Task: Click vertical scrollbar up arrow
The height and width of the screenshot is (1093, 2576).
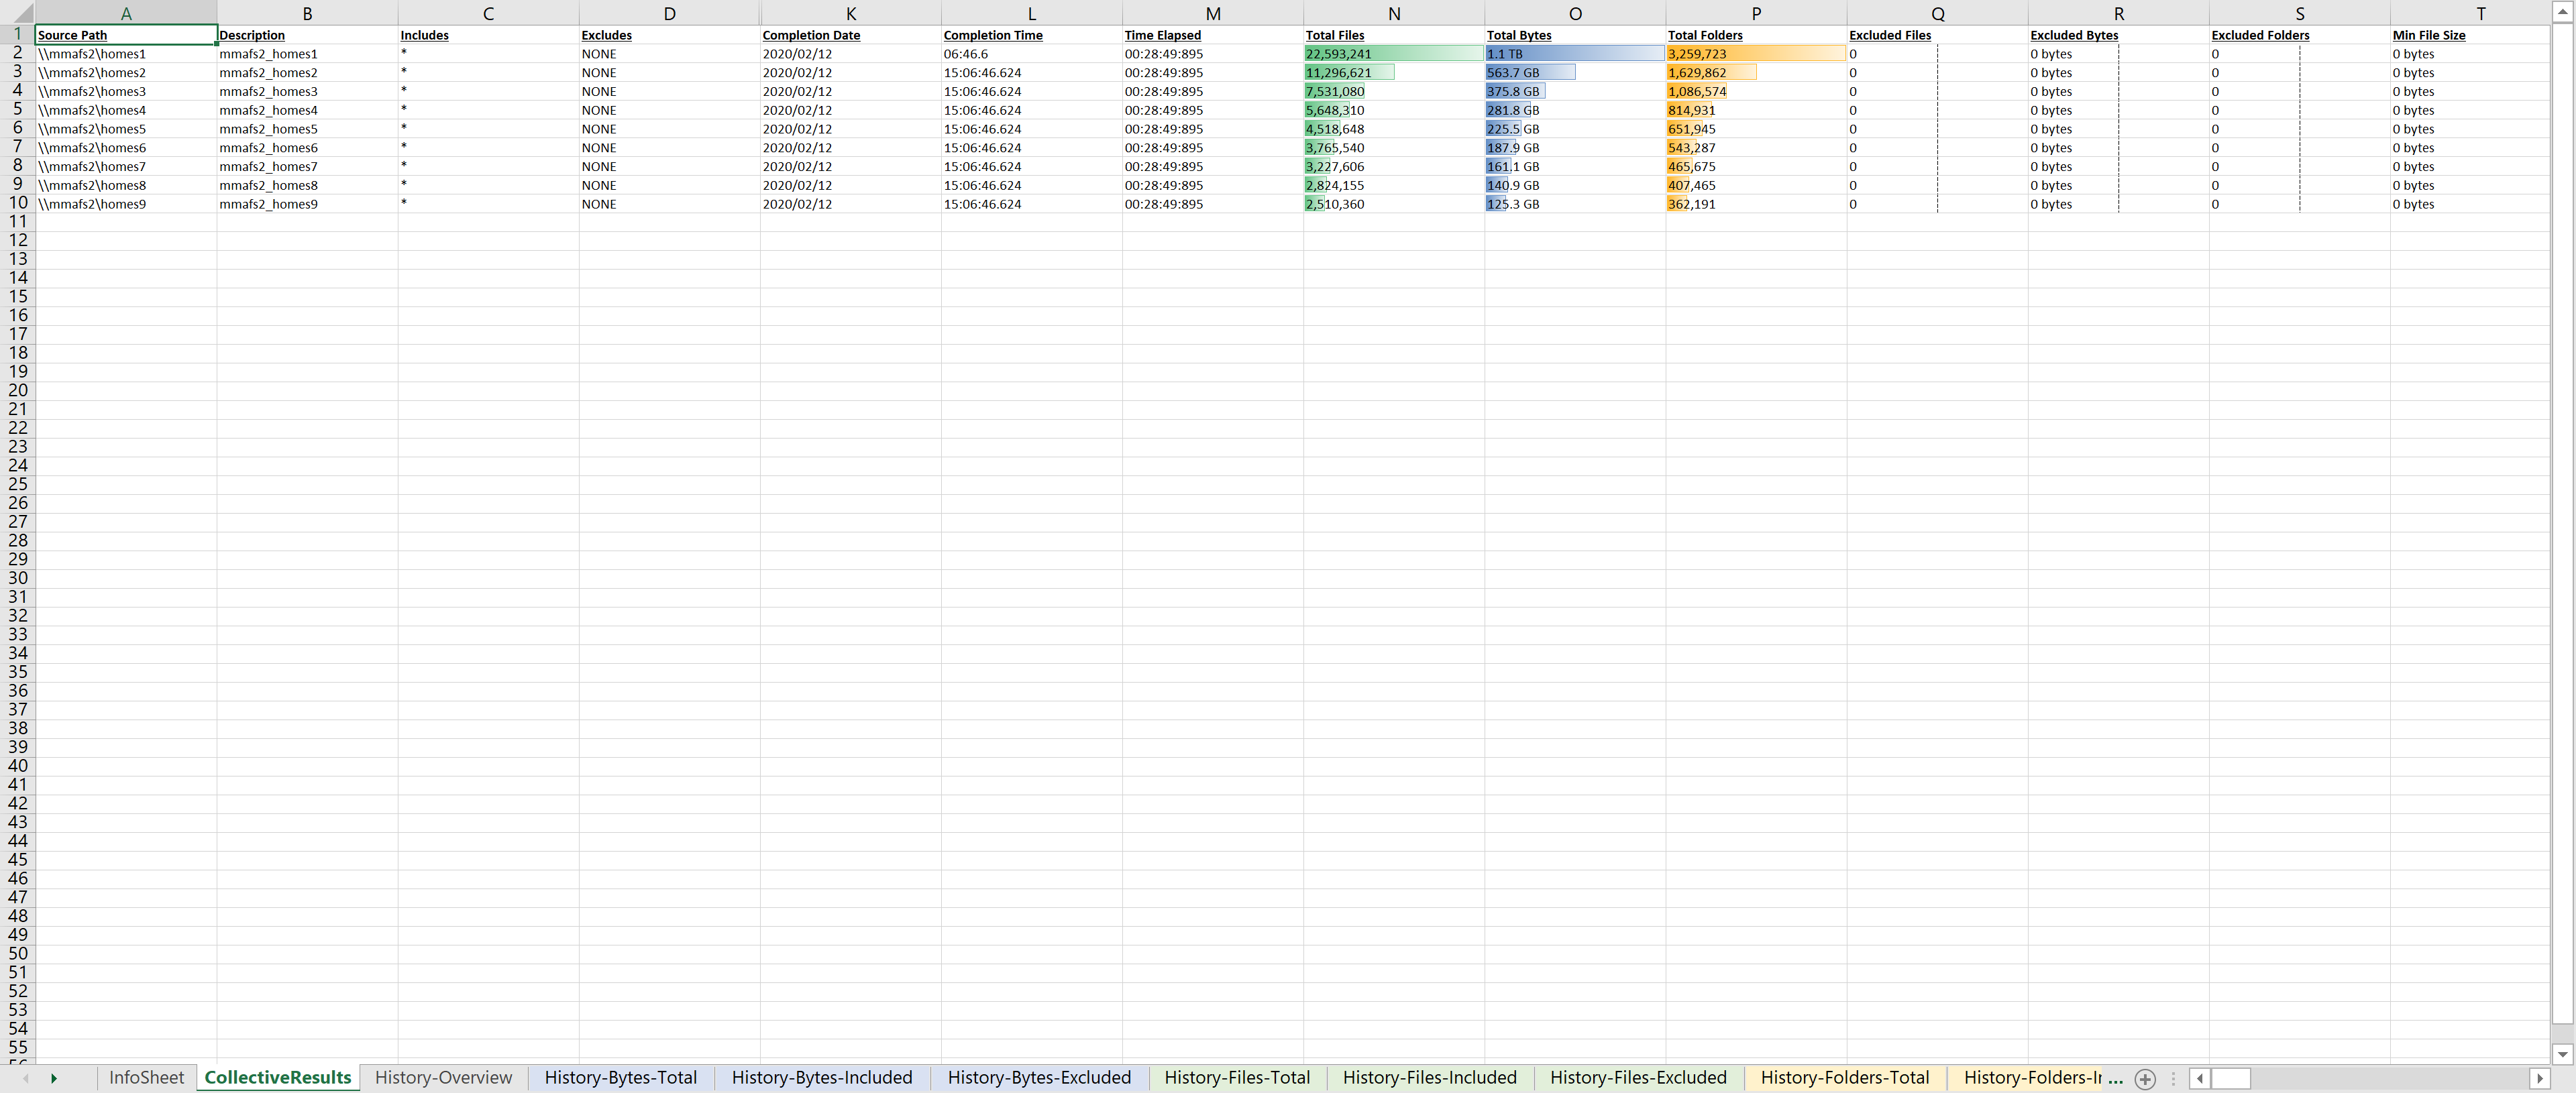Action: [2562, 12]
